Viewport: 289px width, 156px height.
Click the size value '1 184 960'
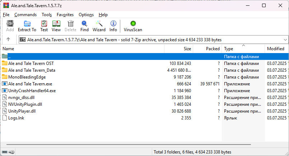coord(182,91)
